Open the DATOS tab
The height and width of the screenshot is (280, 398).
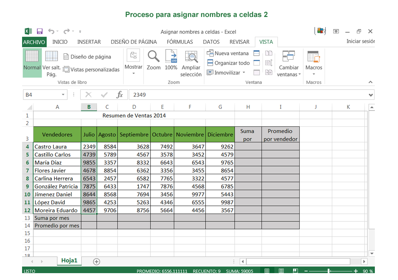click(x=211, y=42)
